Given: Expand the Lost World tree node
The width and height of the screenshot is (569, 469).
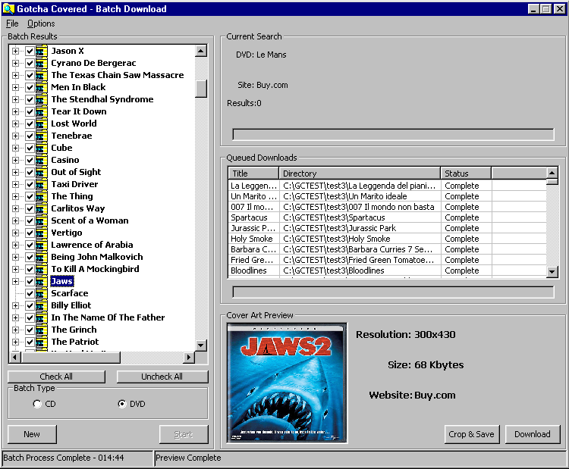Looking at the screenshot, I should (x=15, y=124).
